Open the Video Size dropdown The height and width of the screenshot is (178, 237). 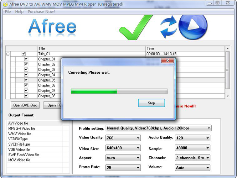(123, 148)
